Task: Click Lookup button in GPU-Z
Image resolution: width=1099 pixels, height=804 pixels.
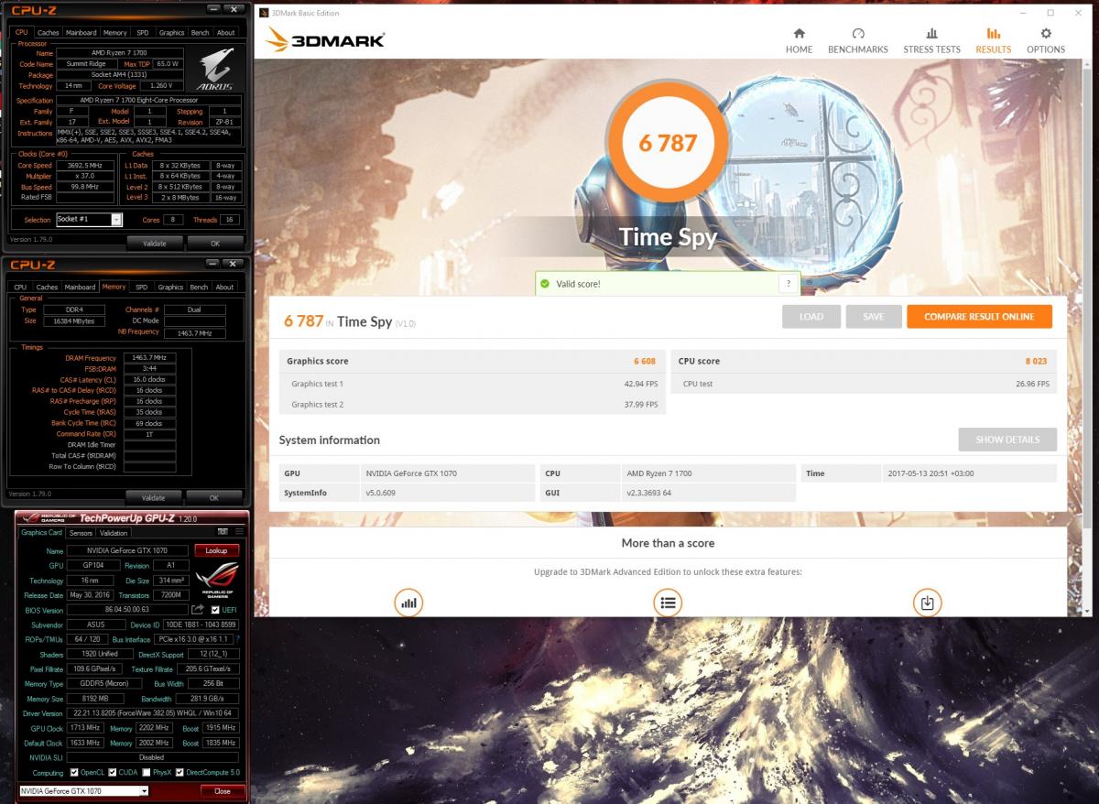Action: [x=216, y=550]
